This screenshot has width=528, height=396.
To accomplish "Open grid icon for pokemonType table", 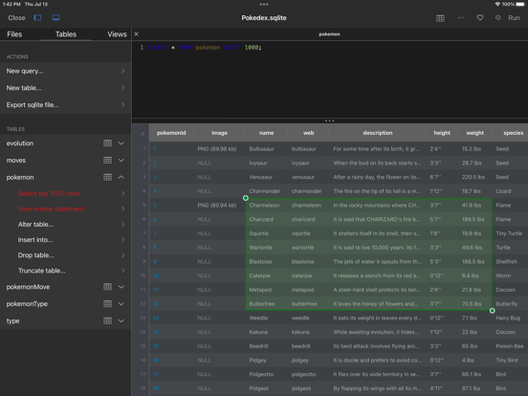I will click(x=107, y=304).
